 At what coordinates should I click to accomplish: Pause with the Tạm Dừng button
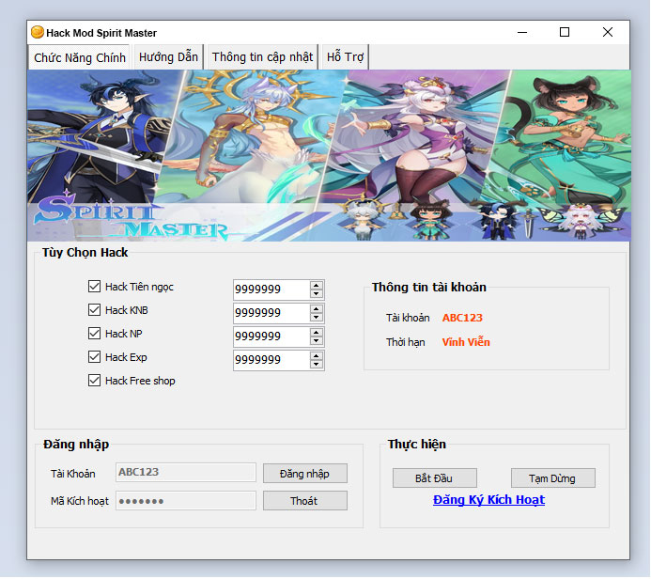(x=552, y=478)
